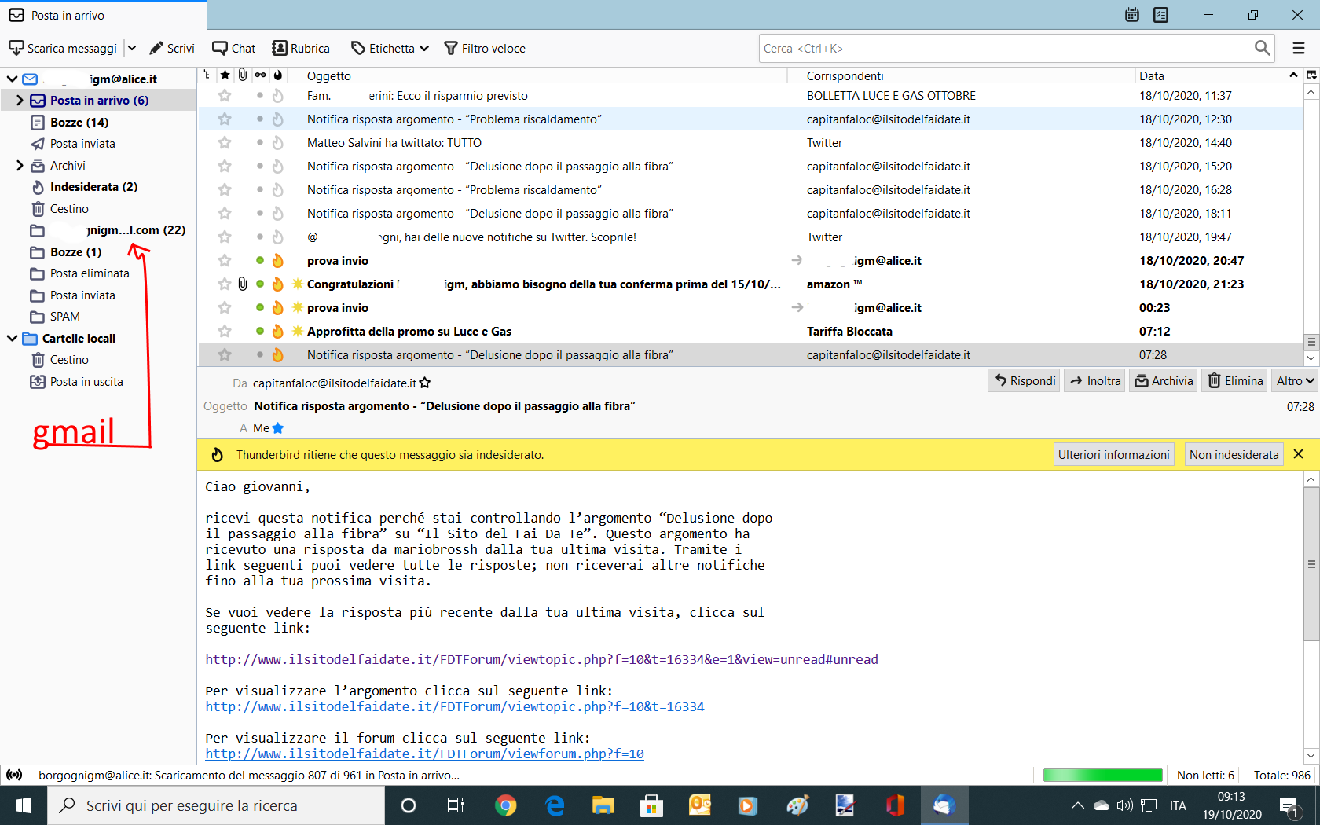Viewport: 1320px width, 825px height.
Task: Click the Rispondi reply button
Action: click(1025, 380)
